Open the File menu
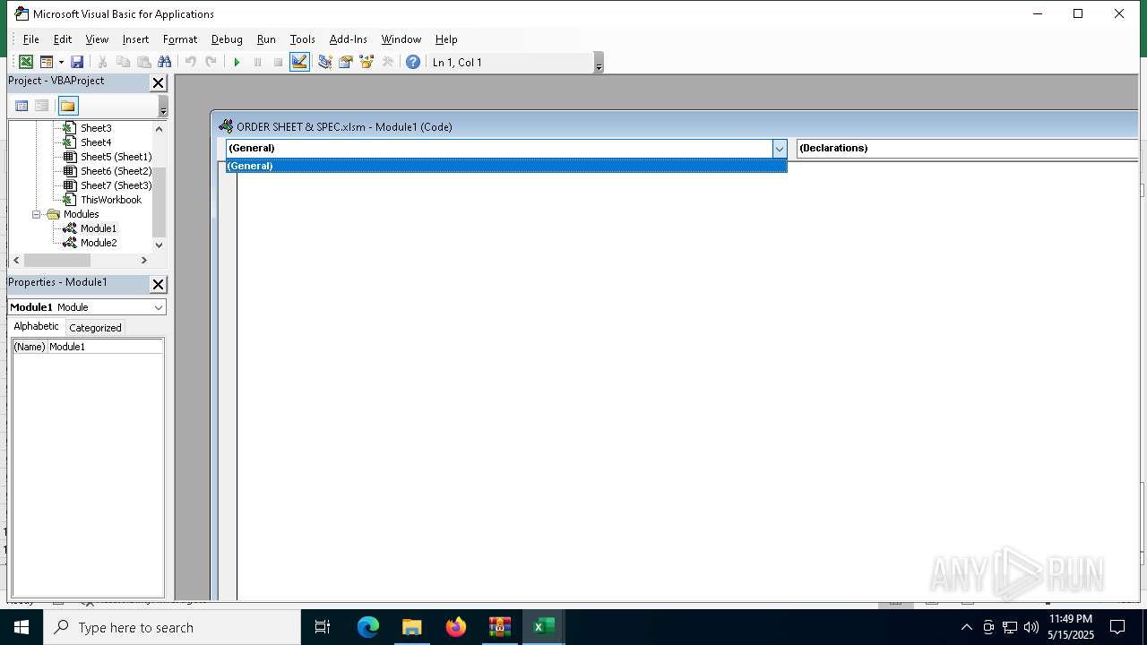Screen dimensions: 1147x645 pyautogui.click(x=30, y=39)
